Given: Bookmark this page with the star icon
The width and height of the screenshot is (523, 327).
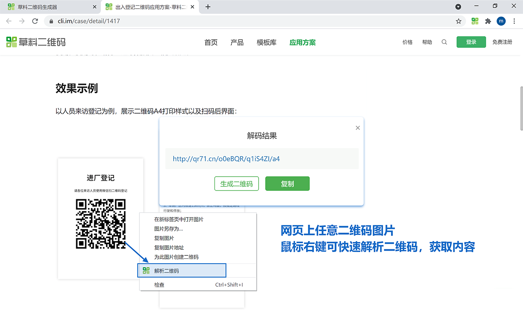Looking at the screenshot, I should coord(458,21).
